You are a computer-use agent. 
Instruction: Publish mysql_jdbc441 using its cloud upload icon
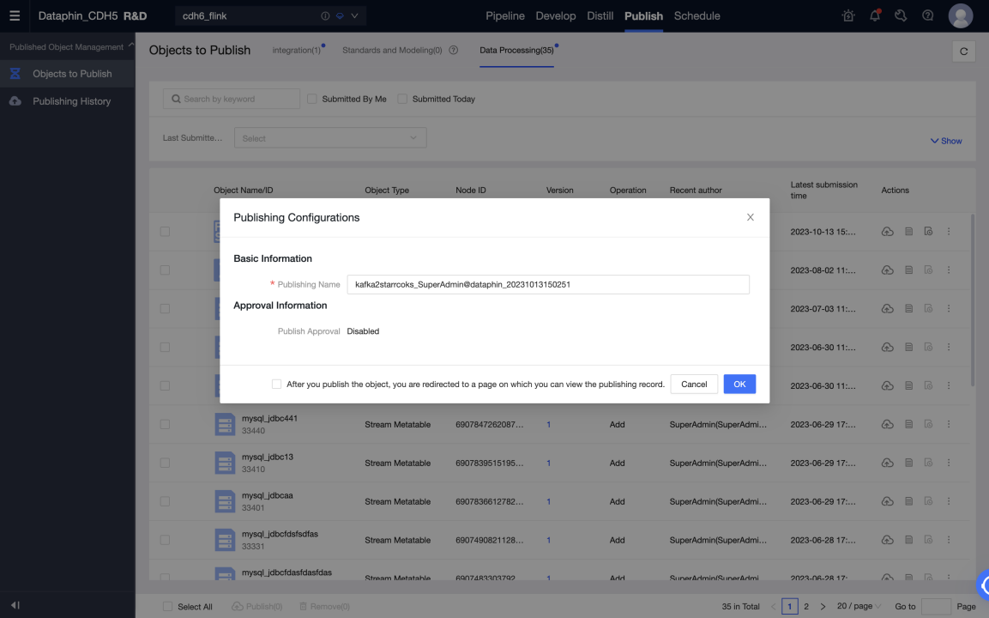click(888, 424)
